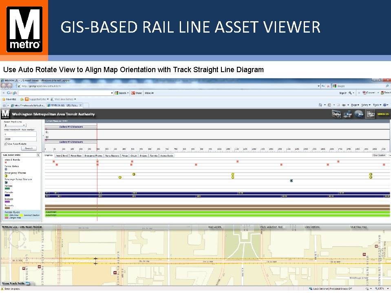Image resolution: width=391 pixels, height=293 pixels.
Task: Click the Drainage Pump Station marker on diagram
Action: (x=291, y=181)
